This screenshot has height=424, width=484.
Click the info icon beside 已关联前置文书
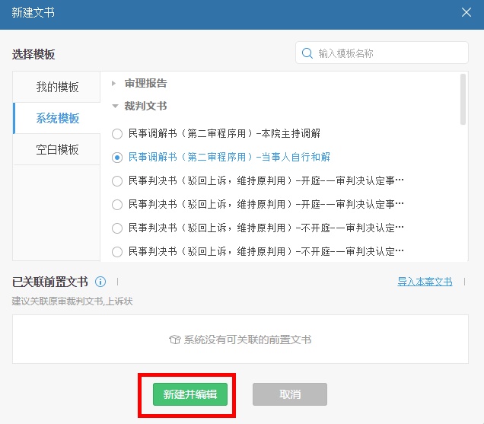100,282
